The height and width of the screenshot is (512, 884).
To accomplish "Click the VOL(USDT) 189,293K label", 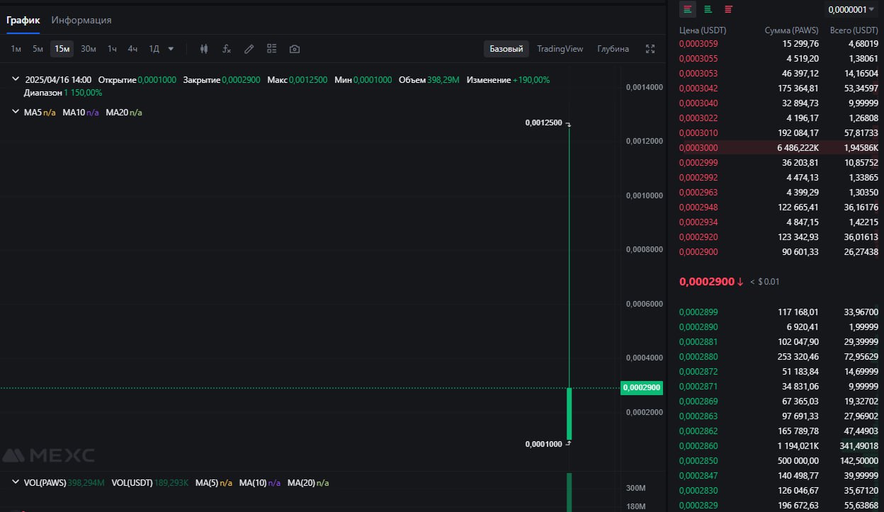I will (150, 482).
